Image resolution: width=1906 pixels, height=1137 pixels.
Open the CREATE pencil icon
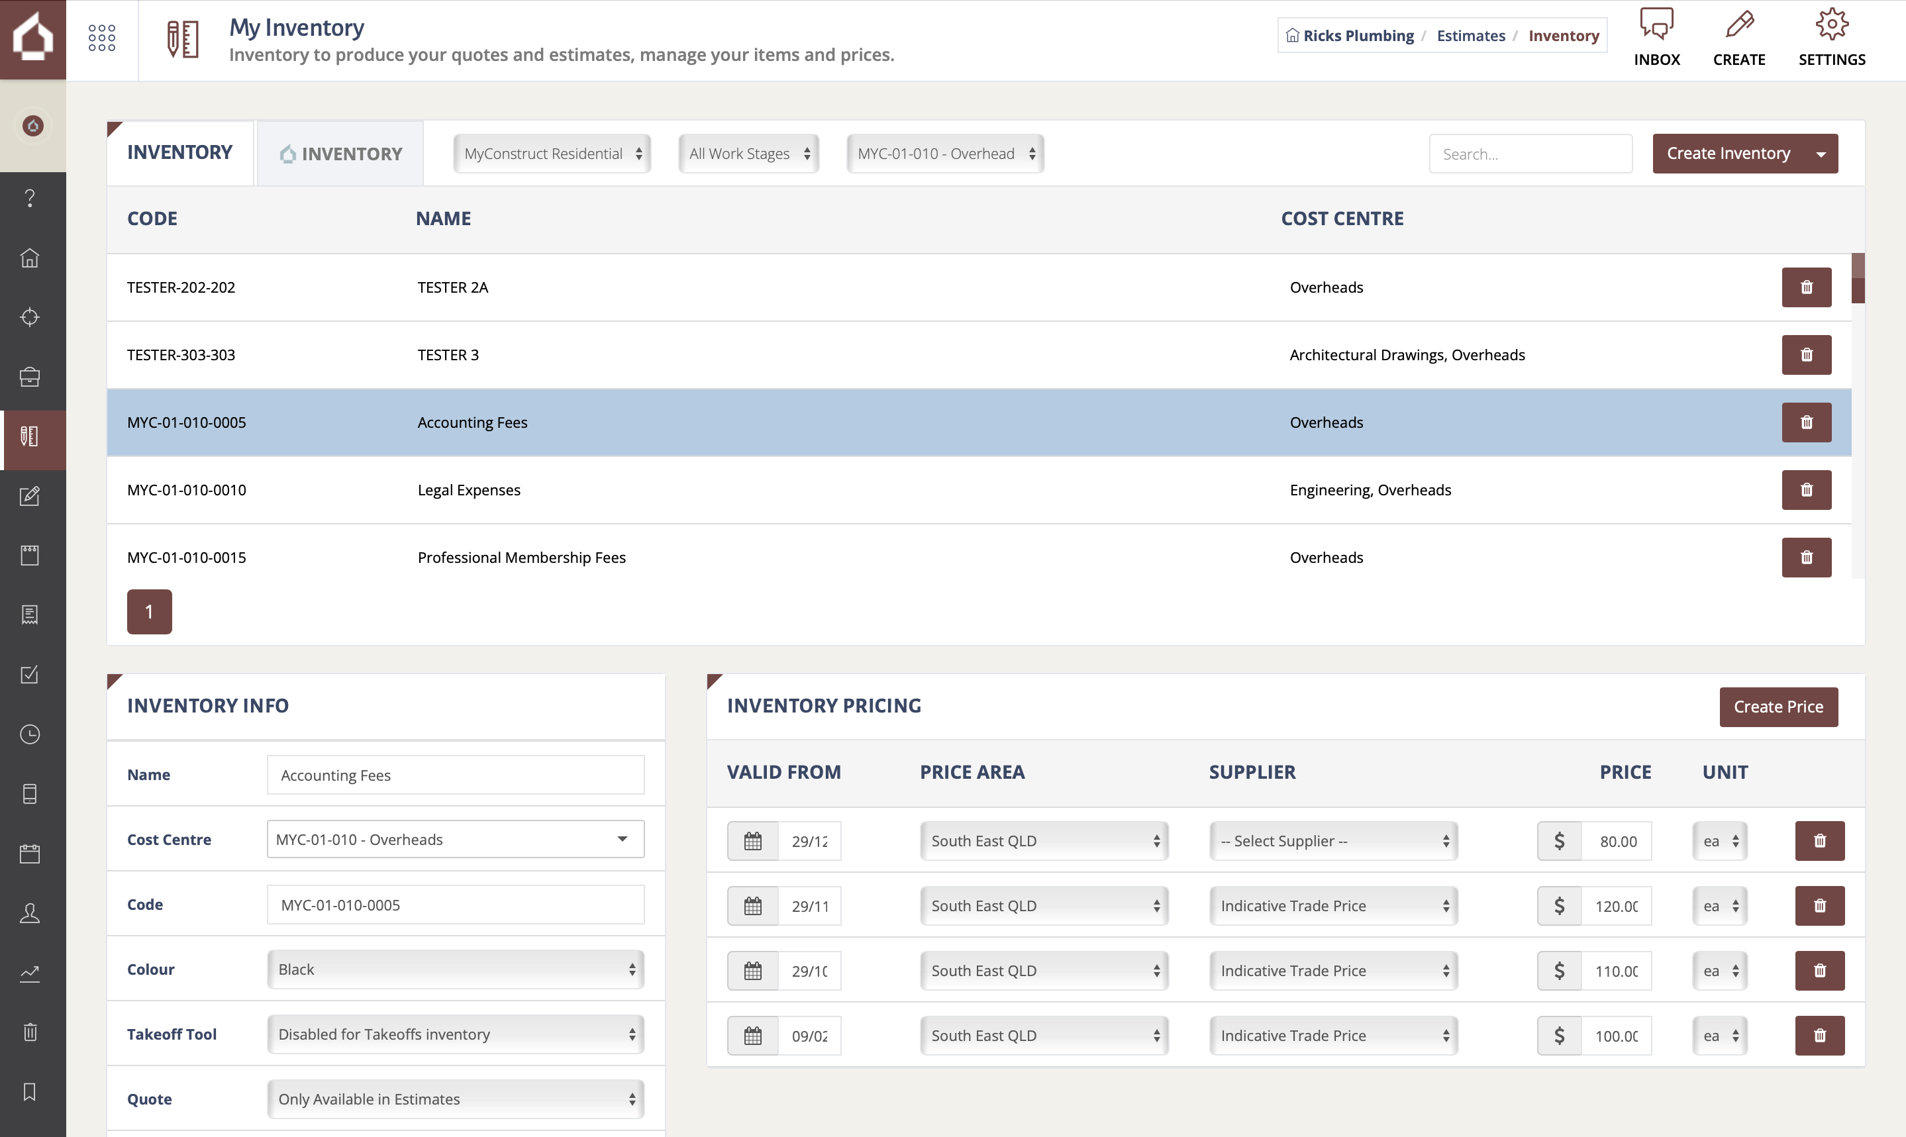[1739, 37]
